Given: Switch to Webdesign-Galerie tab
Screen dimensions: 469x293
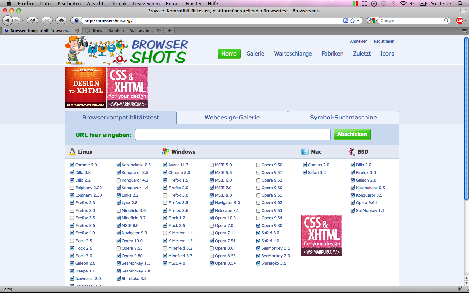Looking at the screenshot, I should click(x=232, y=117).
